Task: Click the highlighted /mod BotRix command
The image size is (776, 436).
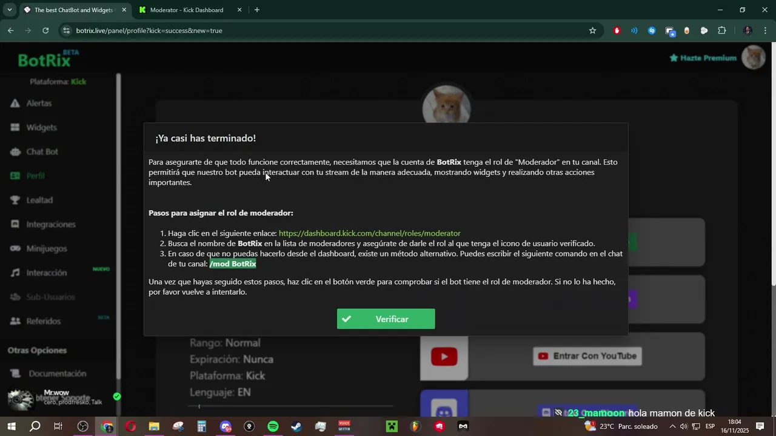Action: [233, 264]
